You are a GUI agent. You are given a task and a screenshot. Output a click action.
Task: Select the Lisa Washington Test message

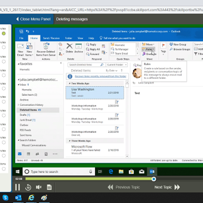(95, 93)
